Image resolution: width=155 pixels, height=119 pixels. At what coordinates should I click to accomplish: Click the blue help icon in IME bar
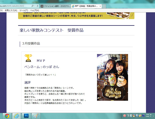coord(144,116)
